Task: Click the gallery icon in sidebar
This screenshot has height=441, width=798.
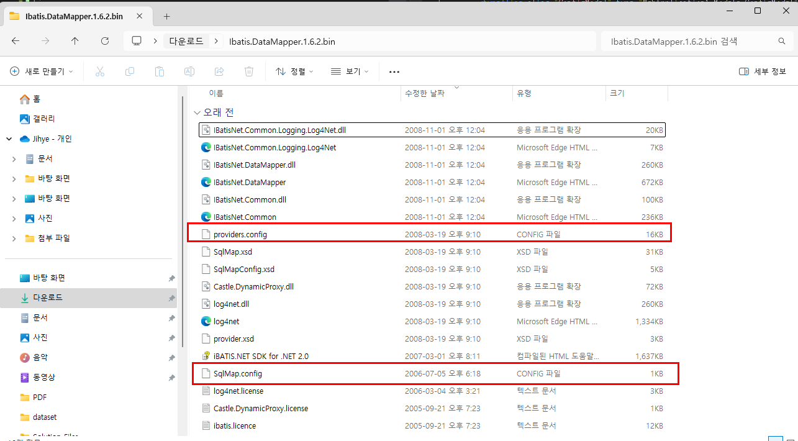Action: [25, 119]
